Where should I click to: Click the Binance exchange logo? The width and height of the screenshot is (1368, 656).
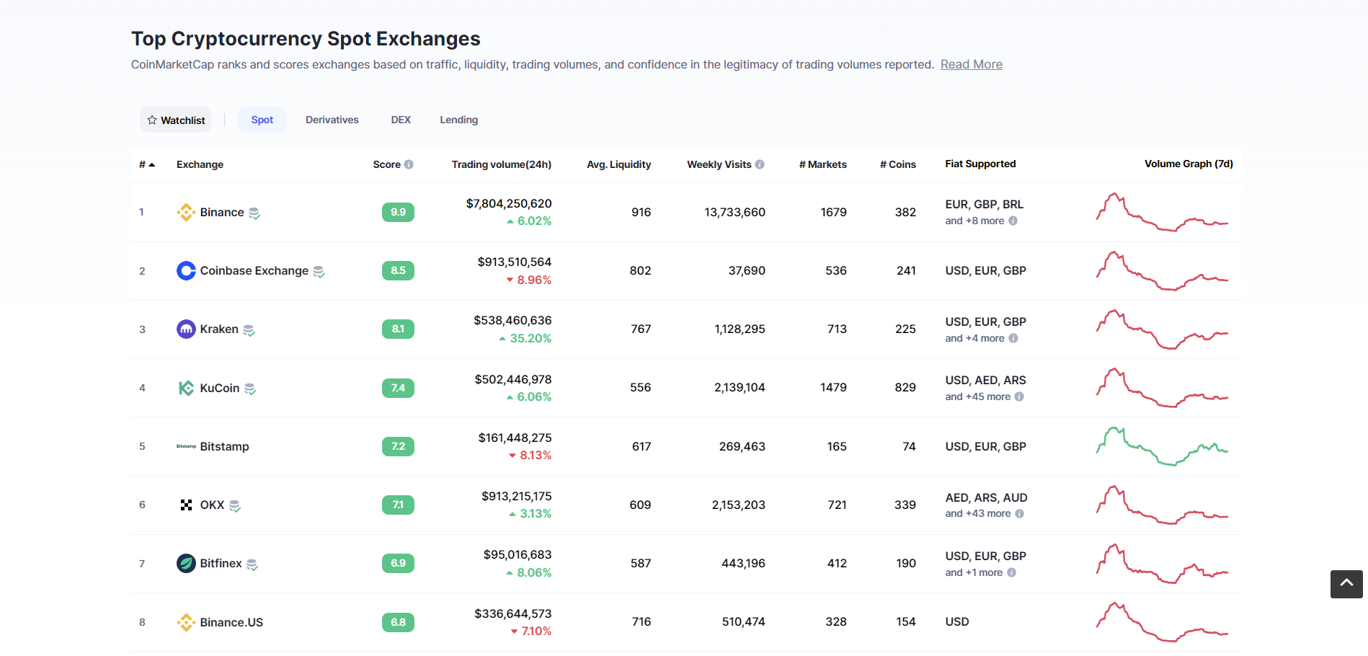(x=186, y=212)
